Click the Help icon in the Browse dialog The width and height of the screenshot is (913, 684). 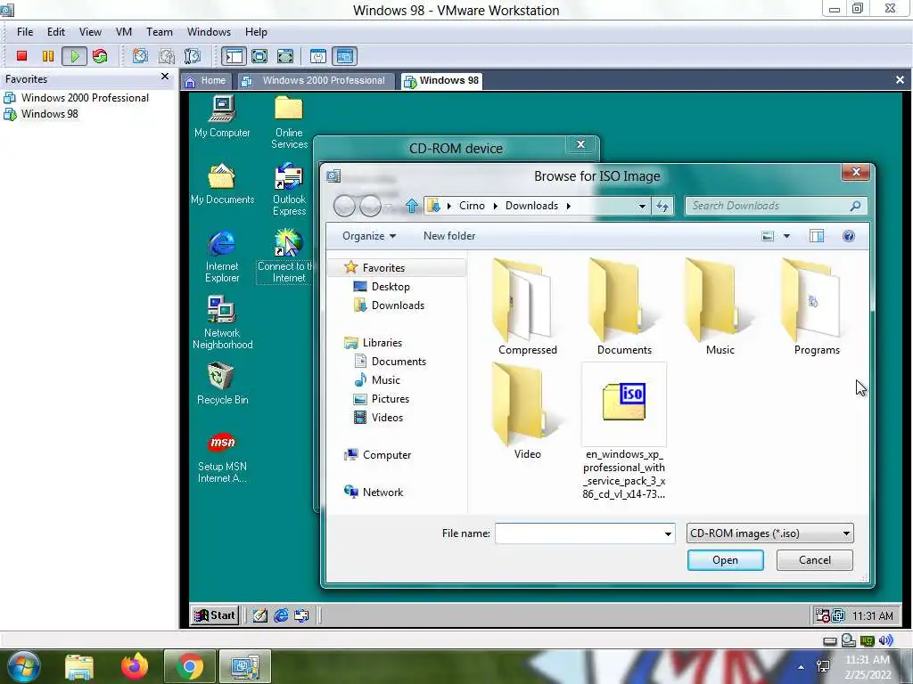coord(849,235)
